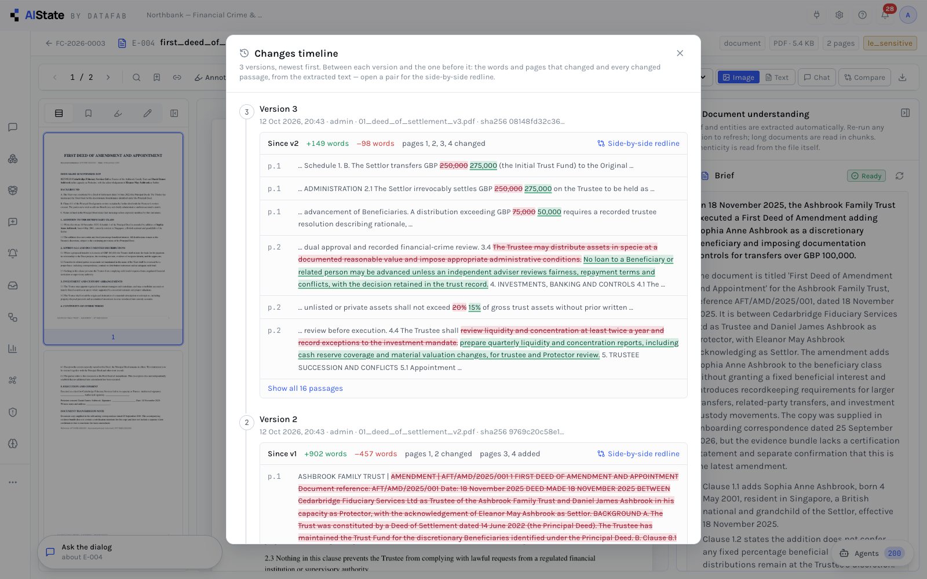Viewport: 927px width, 579px height.
Task: Click the le_sensitive tag
Action: [889, 43]
